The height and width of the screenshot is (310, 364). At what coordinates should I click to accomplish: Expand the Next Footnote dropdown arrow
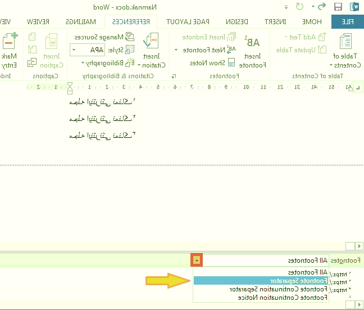[176, 50]
